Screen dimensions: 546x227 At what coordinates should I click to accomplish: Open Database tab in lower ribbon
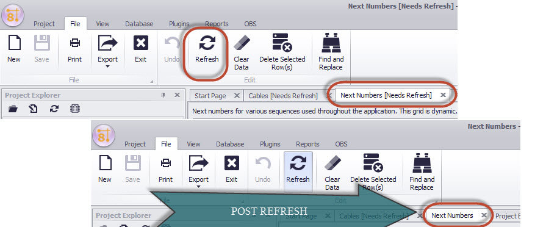[230, 144]
